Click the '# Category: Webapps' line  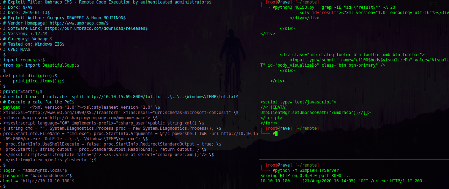pyautogui.click(x=28, y=39)
